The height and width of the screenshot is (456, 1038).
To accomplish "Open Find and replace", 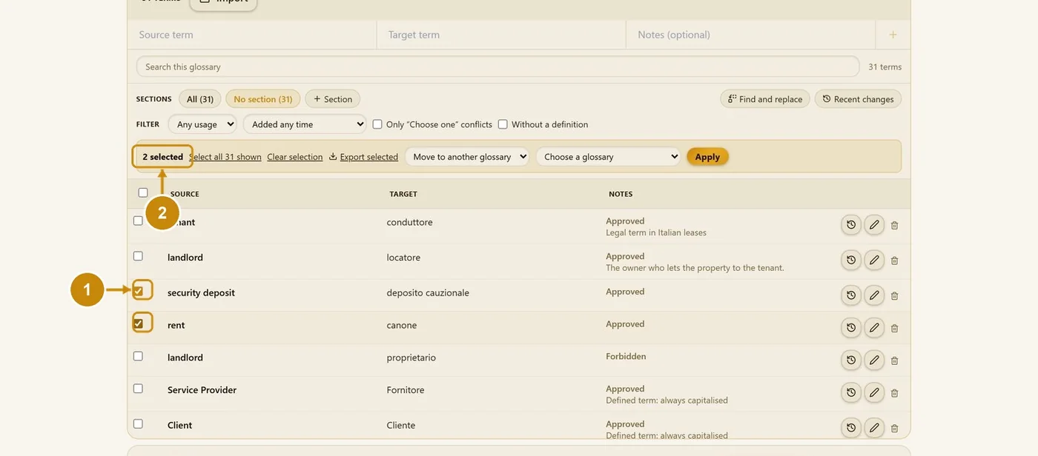I will click(x=765, y=99).
